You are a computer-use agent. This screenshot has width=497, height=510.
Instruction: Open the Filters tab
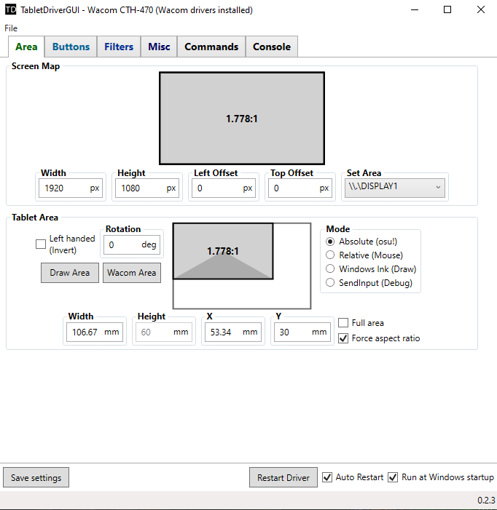coord(119,47)
